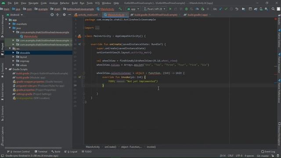Open the Logcat tool window

tap(71, 151)
